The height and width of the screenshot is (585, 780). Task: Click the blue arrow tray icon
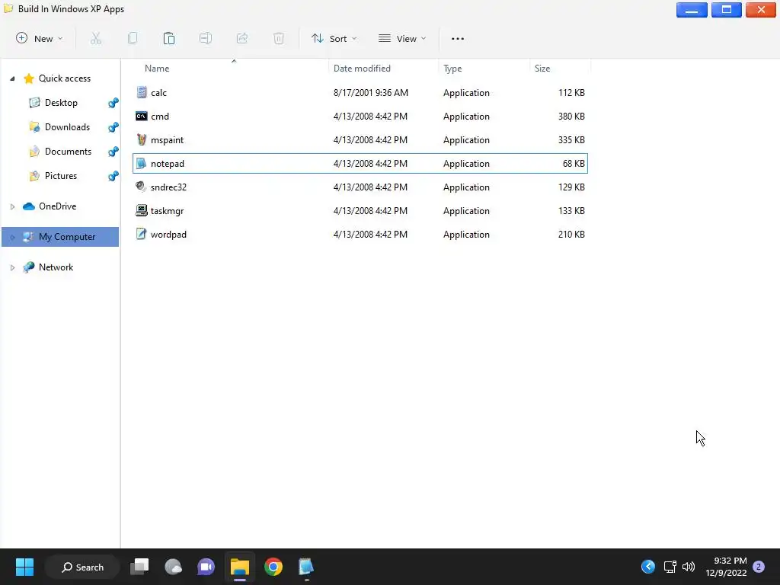[648, 567]
